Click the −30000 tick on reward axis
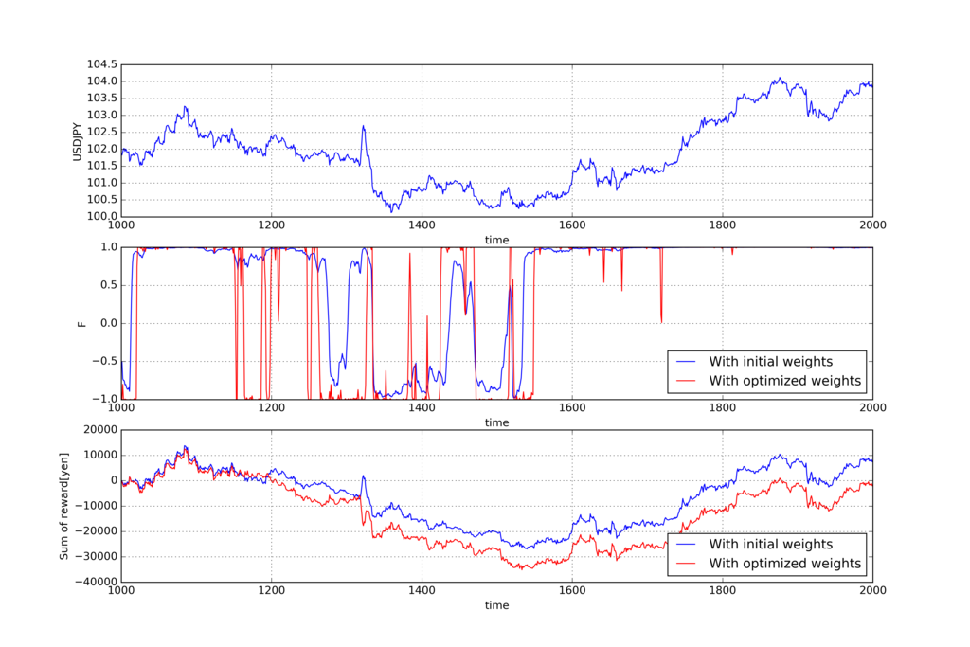The image size is (970, 647). (96, 557)
